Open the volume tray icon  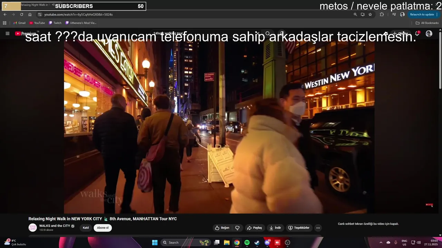419,242
